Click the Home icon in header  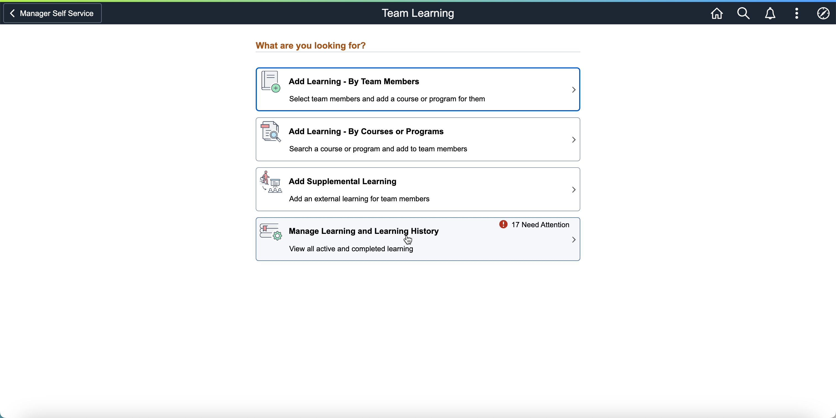717,13
